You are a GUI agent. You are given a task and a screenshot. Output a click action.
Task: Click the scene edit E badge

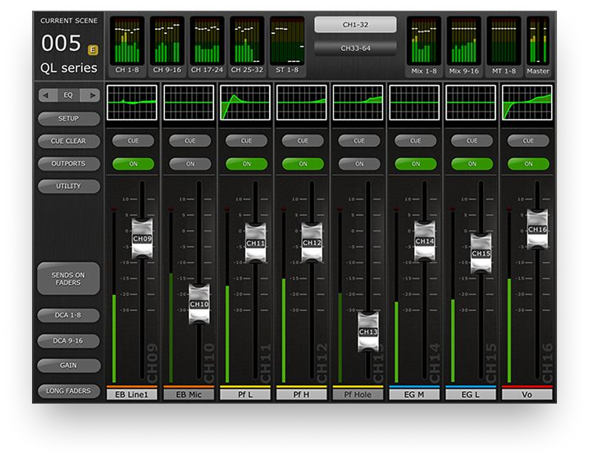tap(92, 50)
